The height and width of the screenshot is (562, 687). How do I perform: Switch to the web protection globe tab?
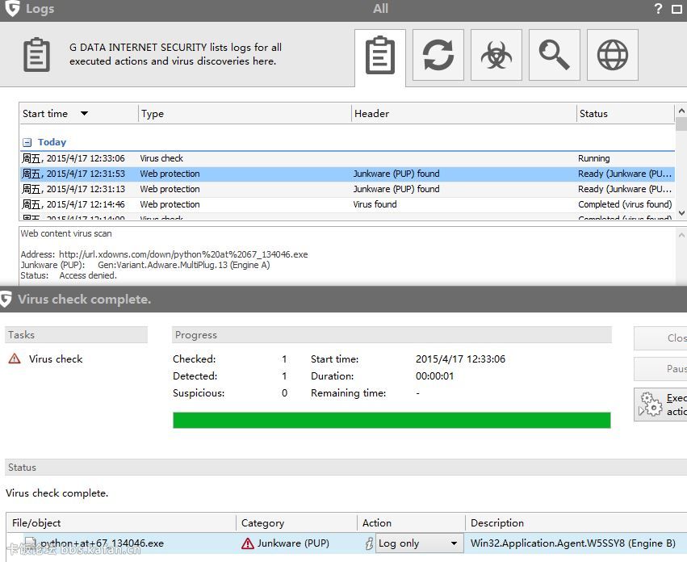click(x=613, y=55)
